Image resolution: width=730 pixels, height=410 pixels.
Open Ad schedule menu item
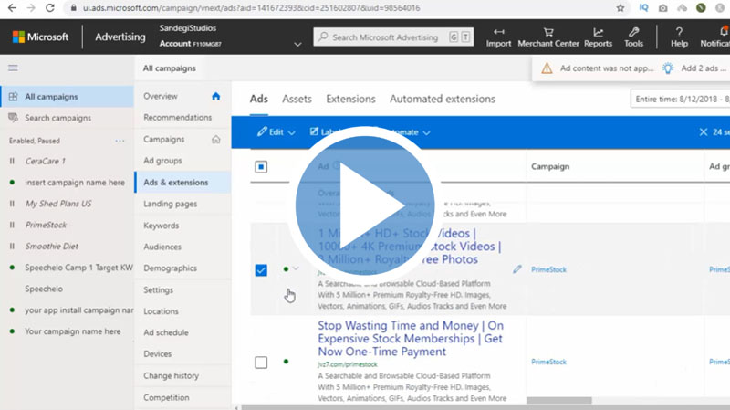tap(166, 332)
